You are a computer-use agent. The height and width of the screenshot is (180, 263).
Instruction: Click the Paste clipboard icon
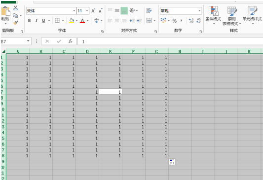pyautogui.click(x=5, y=11)
